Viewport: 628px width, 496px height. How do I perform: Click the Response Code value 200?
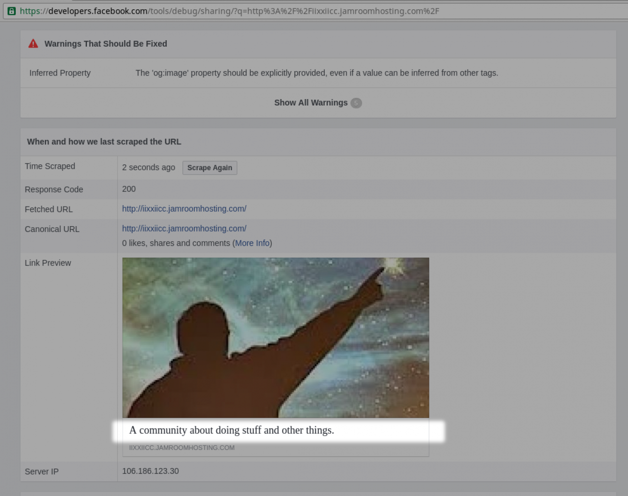(x=129, y=189)
